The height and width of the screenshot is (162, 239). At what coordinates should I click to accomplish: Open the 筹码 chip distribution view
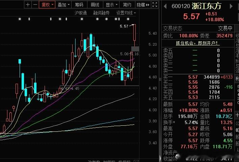tap(79, 5)
